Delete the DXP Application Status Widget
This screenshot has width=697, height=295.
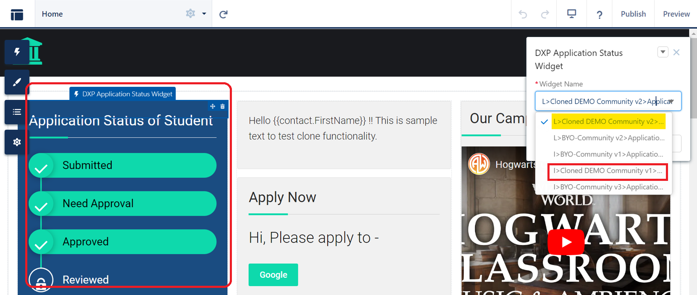223,107
